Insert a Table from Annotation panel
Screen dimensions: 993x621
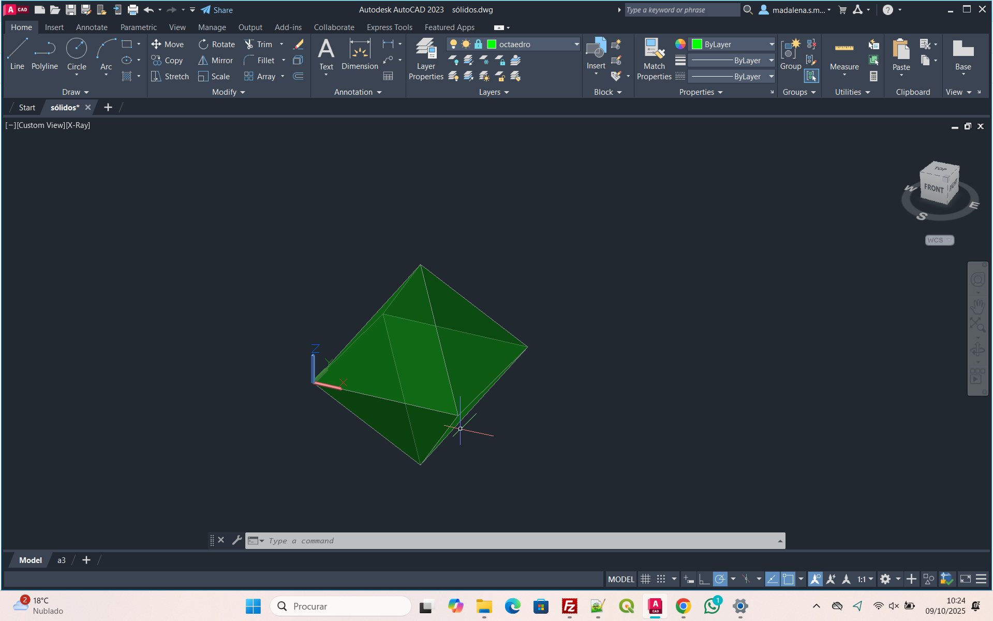388,77
